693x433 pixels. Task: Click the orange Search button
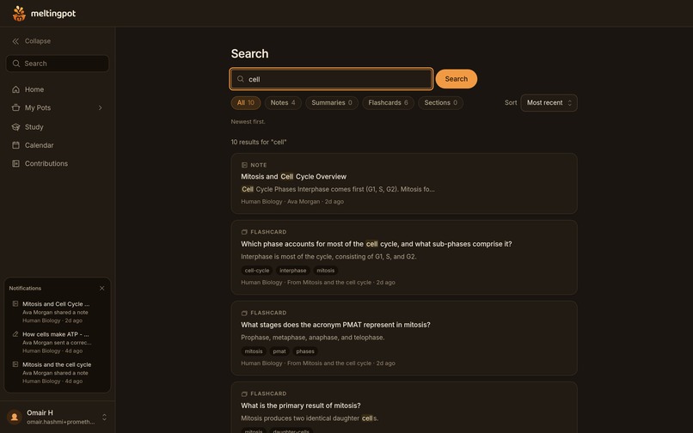(x=456, y=79)
